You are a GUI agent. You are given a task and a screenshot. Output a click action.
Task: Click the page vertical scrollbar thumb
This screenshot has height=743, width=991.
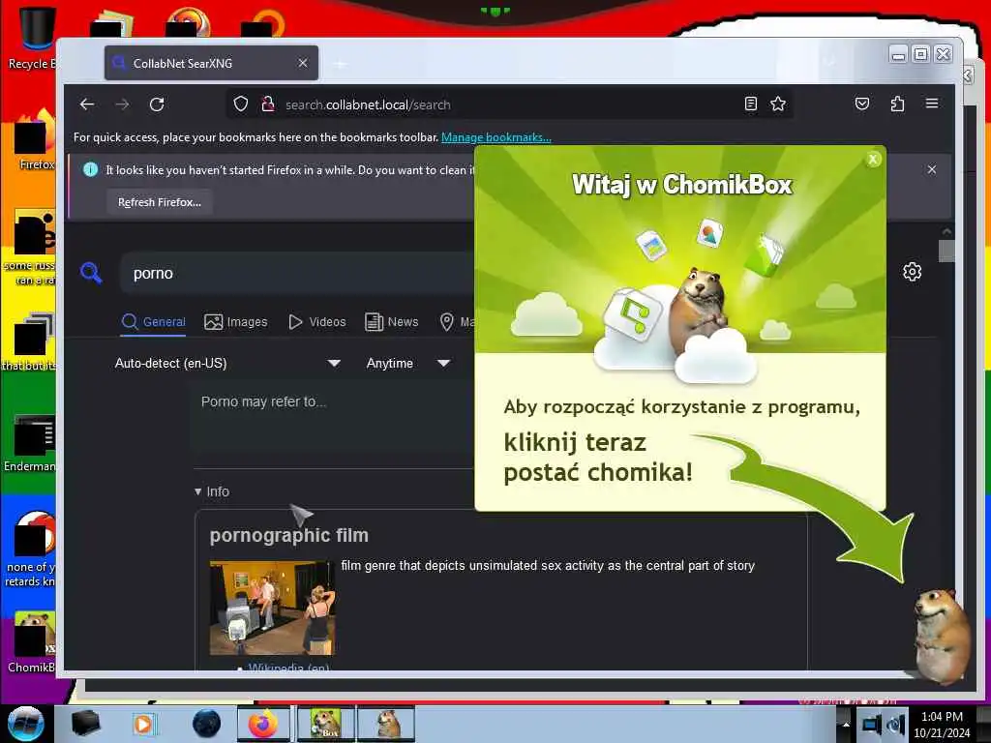point(946,251)
